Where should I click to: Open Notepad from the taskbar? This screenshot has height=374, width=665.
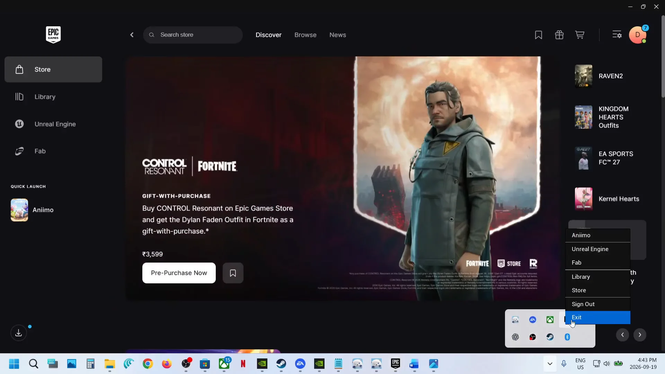(x=338, y=364)
